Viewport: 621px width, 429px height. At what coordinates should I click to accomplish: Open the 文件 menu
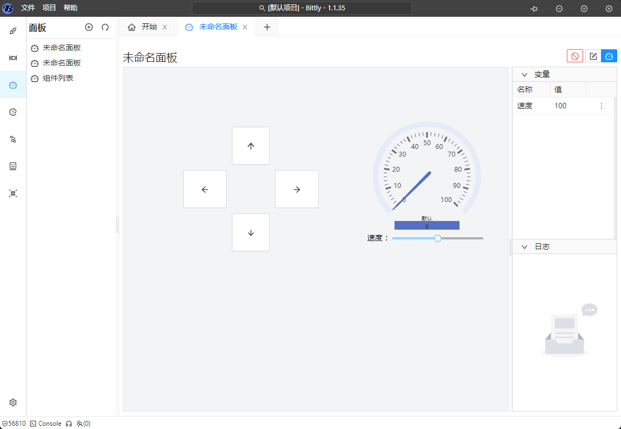28,8
